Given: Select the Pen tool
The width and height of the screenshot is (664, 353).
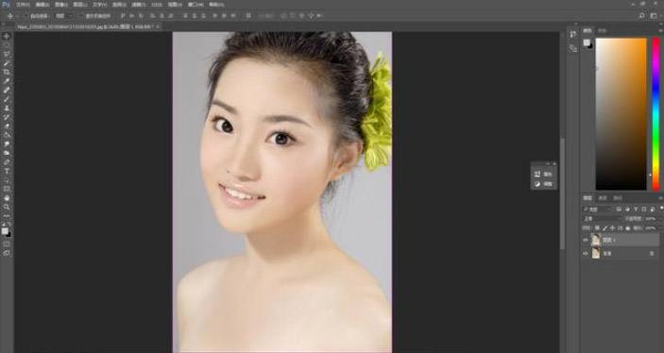Looking at the screenshot, I should click(7, 161).
